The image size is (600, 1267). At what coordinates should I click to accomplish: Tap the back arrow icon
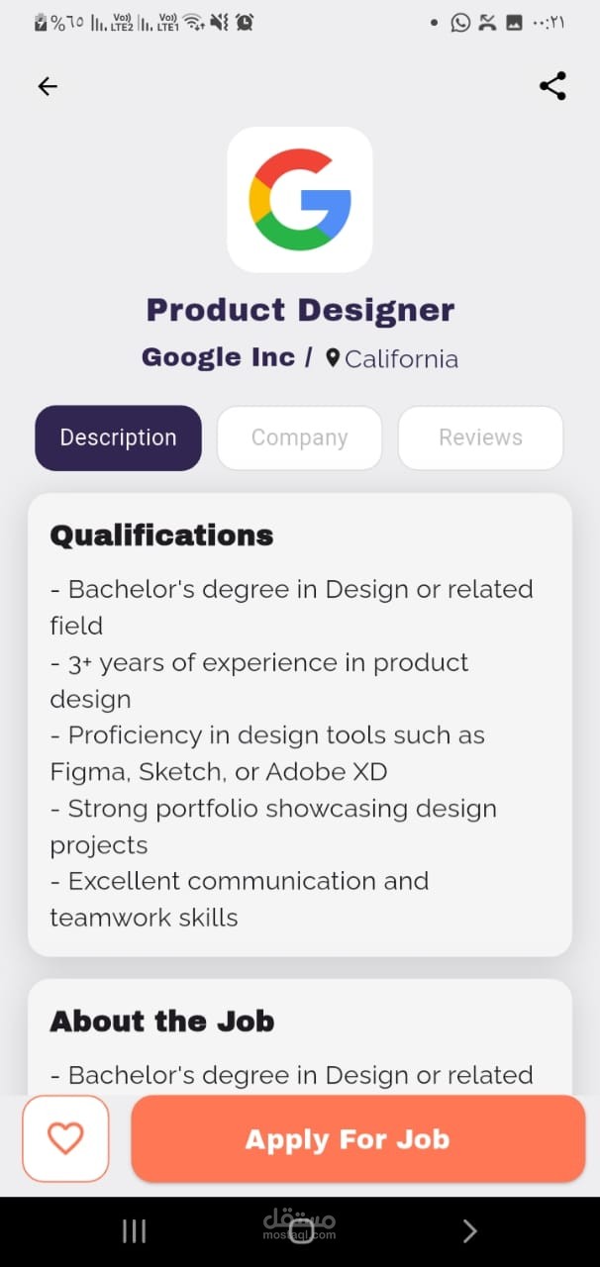coord(48,86)
